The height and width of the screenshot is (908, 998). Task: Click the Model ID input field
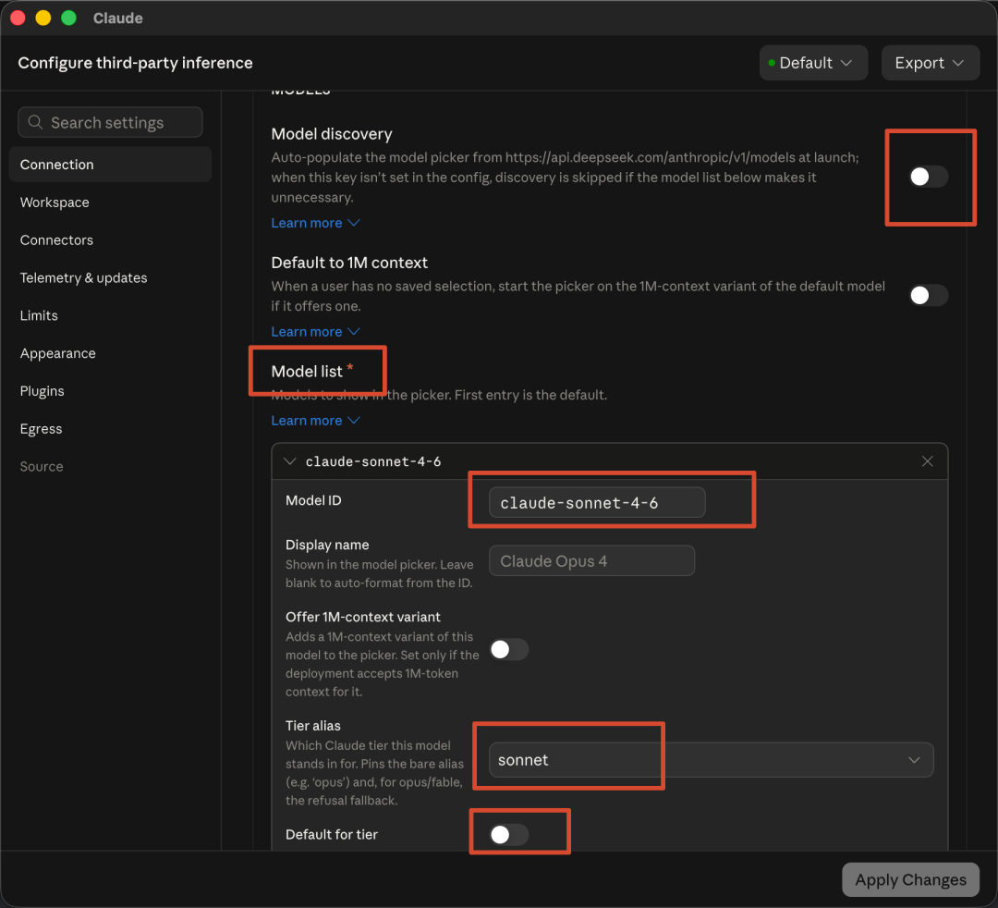596,502
